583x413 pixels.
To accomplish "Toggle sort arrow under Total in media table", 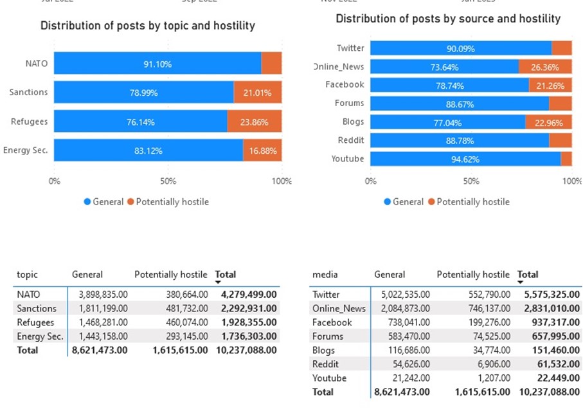I will [520, 282].
